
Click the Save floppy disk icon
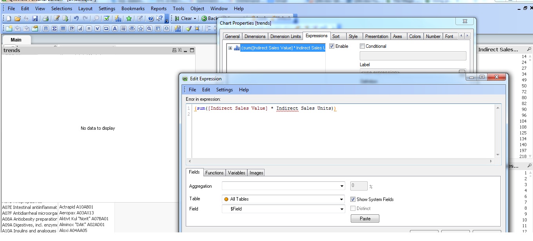click(x=35, y=18)
